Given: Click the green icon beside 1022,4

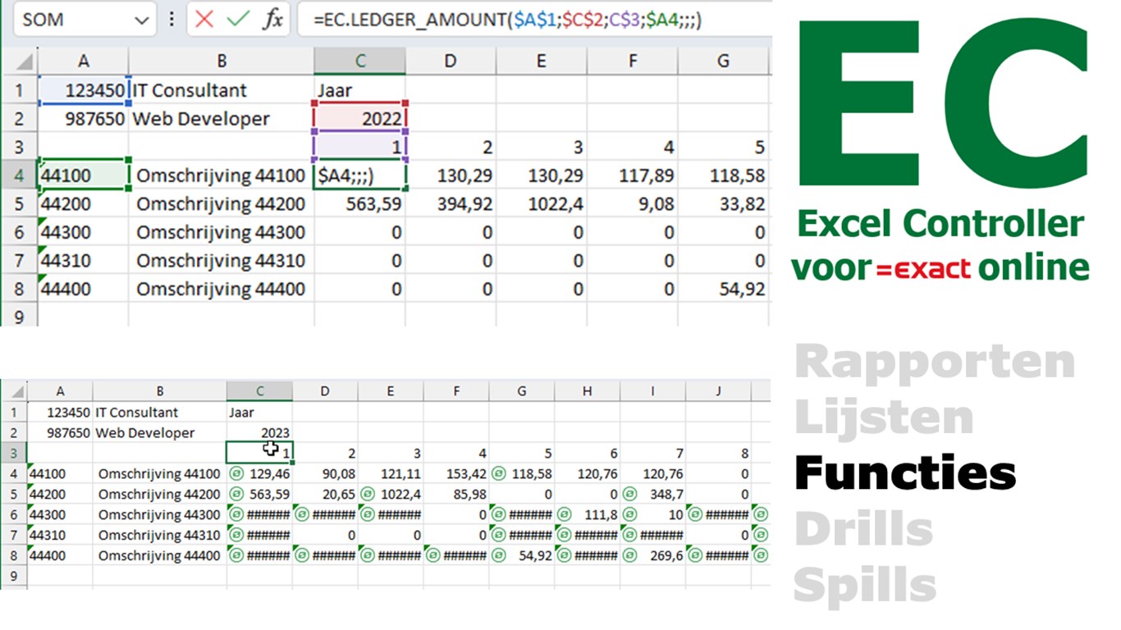Looking at the screenshot, I should pyautogui.click(x=368, y=494).
